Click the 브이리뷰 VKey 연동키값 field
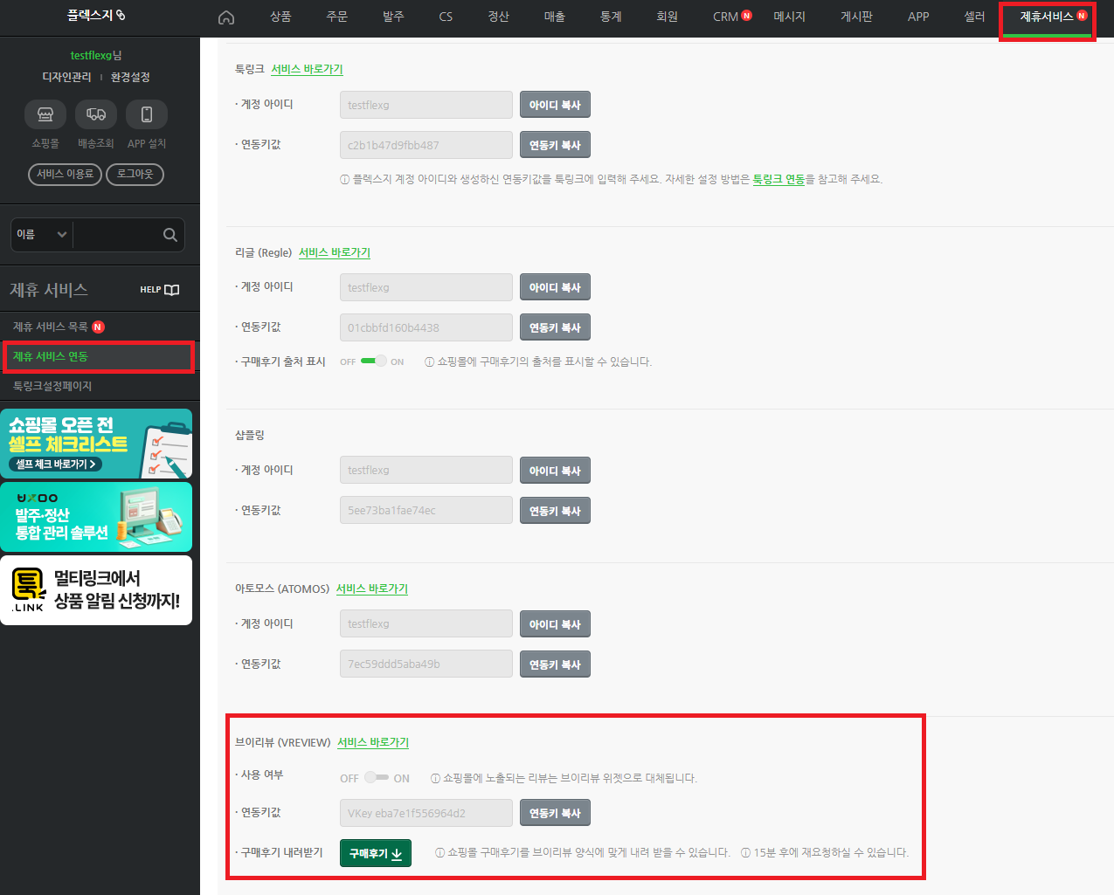Image resolution: width=1114 pixels, height=895 pixels. pyautogui.click(x=426, y=813)
